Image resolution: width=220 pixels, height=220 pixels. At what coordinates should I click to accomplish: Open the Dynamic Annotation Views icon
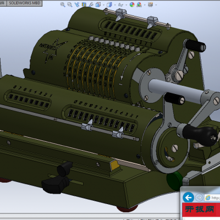pyautogui.click(x=91, y=4)
